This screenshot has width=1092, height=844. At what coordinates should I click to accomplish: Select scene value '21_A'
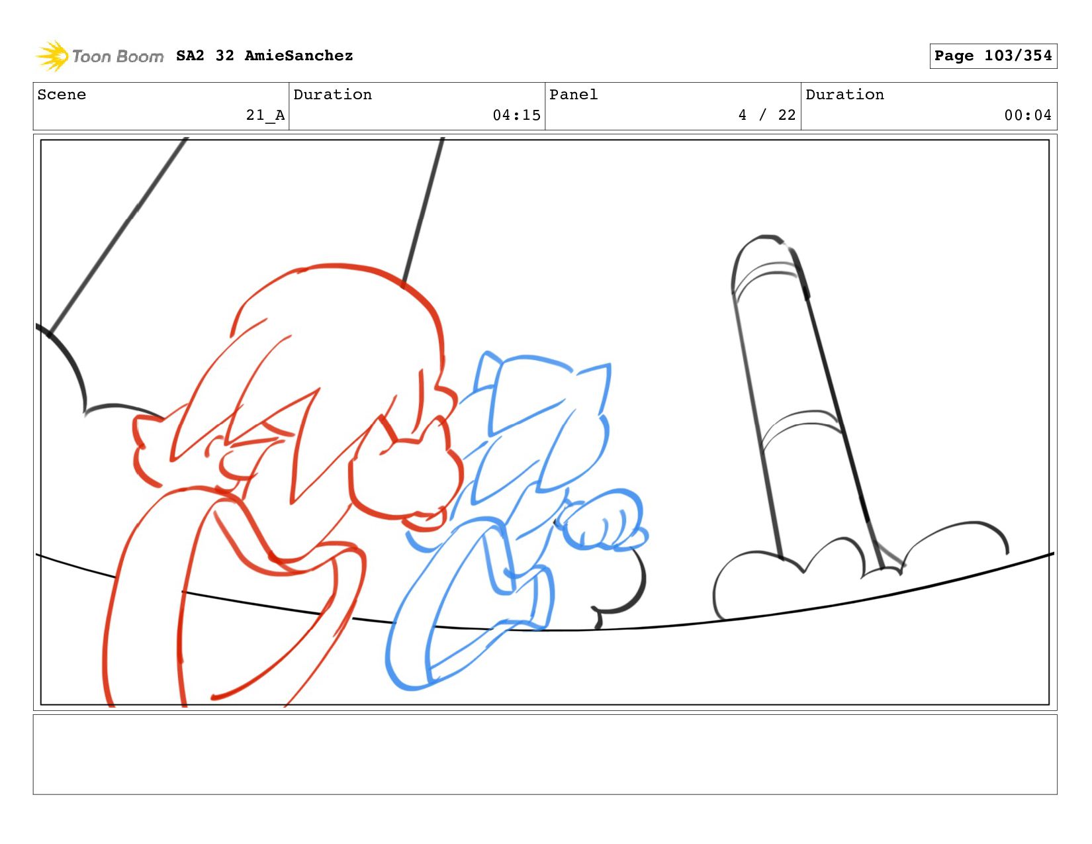(x=265, y=115)
